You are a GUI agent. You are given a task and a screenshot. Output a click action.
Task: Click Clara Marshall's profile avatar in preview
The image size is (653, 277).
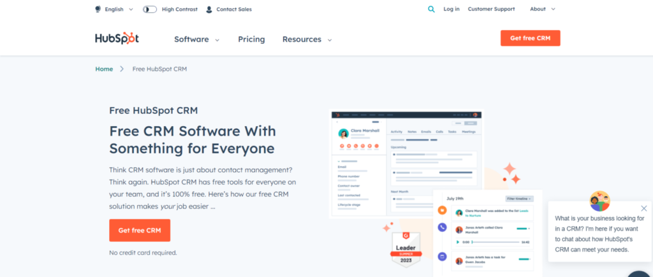click(x=344, y=134)
